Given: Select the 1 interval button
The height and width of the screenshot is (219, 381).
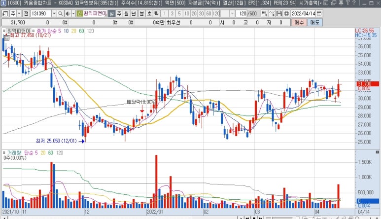Looking at the screenshot, I should pos(165,14).
